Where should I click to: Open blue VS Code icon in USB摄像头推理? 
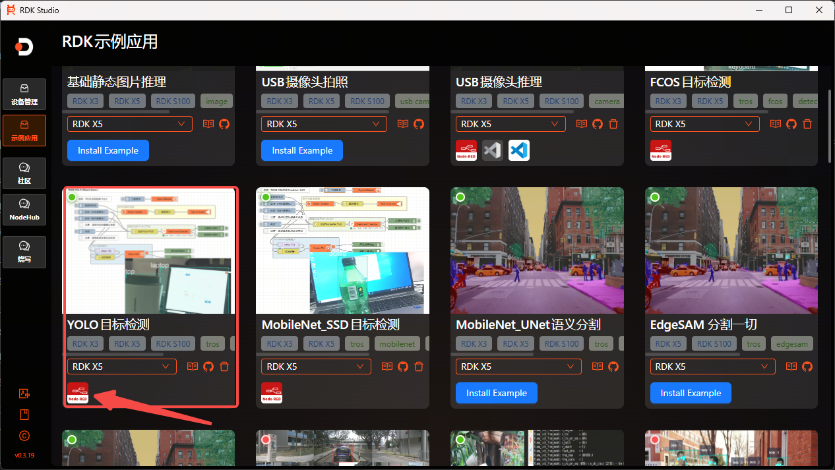click(519, 150)
